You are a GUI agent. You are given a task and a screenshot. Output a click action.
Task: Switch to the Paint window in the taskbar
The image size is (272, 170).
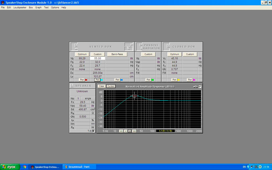pos(79,167)
